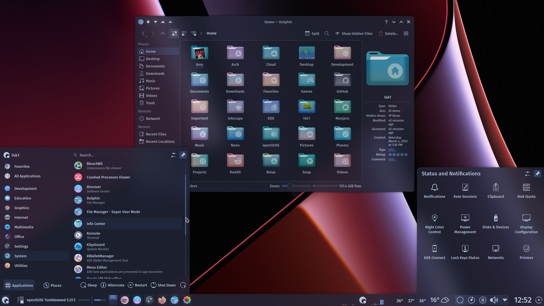Switch Dolphin to Details tree view mode
This screenshot has width=544, height=306.
(194, 33)
